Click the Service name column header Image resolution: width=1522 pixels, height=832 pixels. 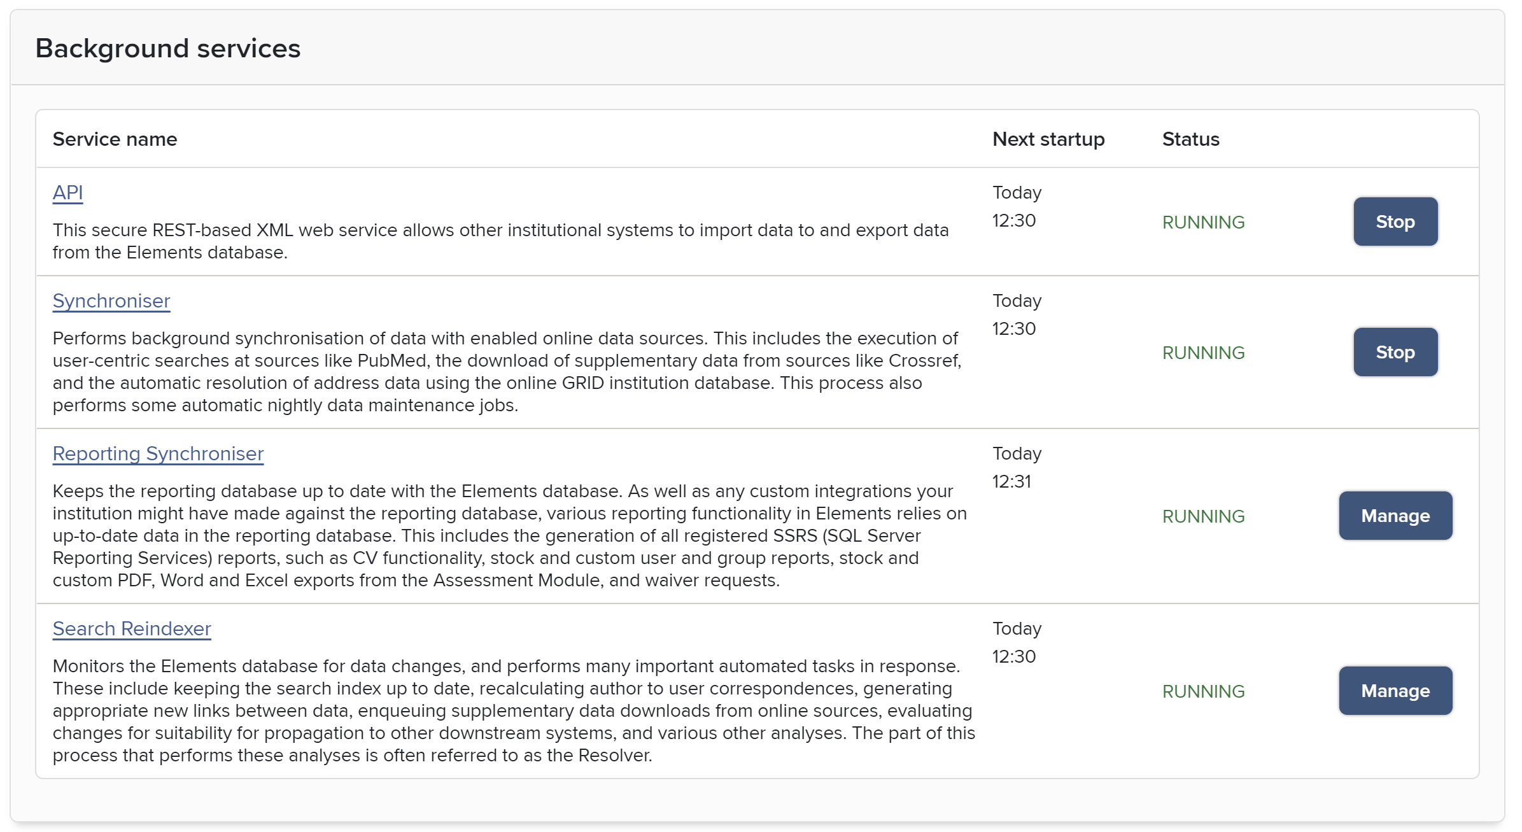click(x=115, y=139)
